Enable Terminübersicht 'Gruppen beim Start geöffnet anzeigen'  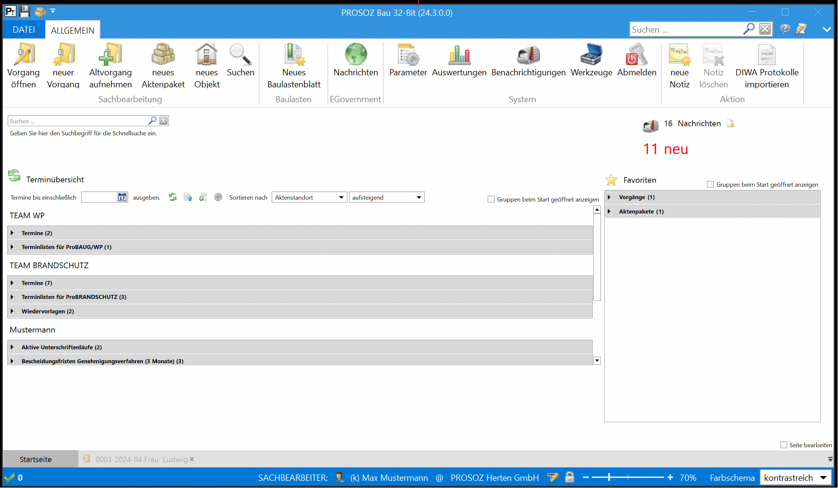click(x=491, y=199)
